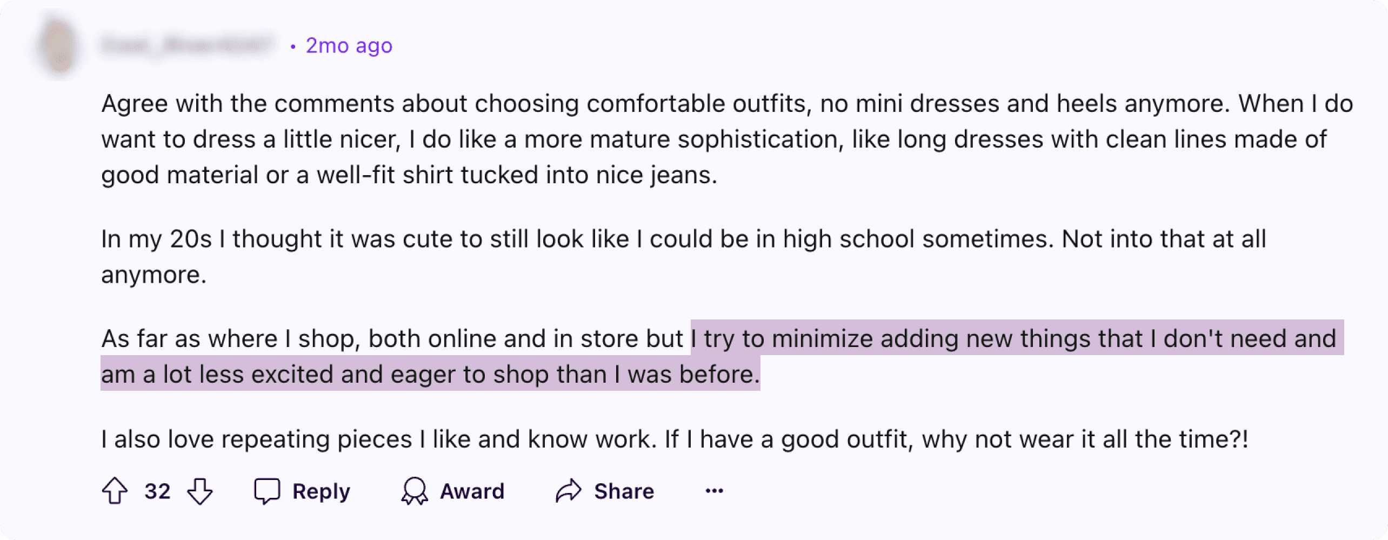This screenshot has height=540, width=1388.
Task: Click the "2mo ago" timestamp
Action: point(349,46)
